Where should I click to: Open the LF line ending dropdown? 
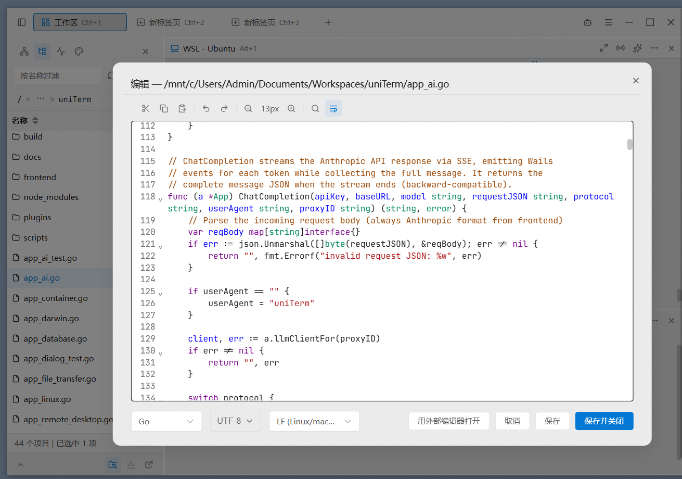pyautogui.click(x=314, y=421)
